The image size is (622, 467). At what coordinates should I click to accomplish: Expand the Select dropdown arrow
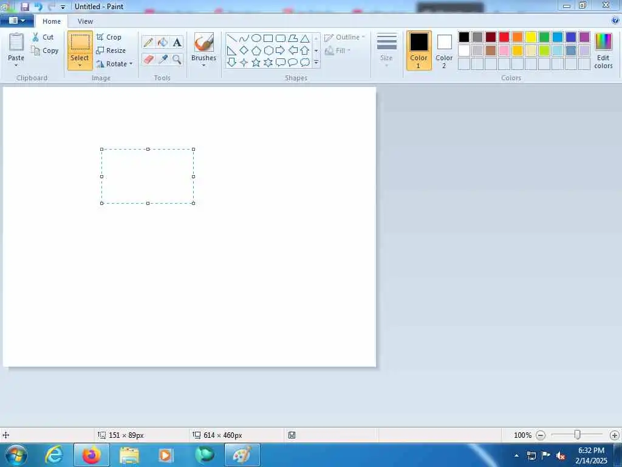click(x=80, y=66)
